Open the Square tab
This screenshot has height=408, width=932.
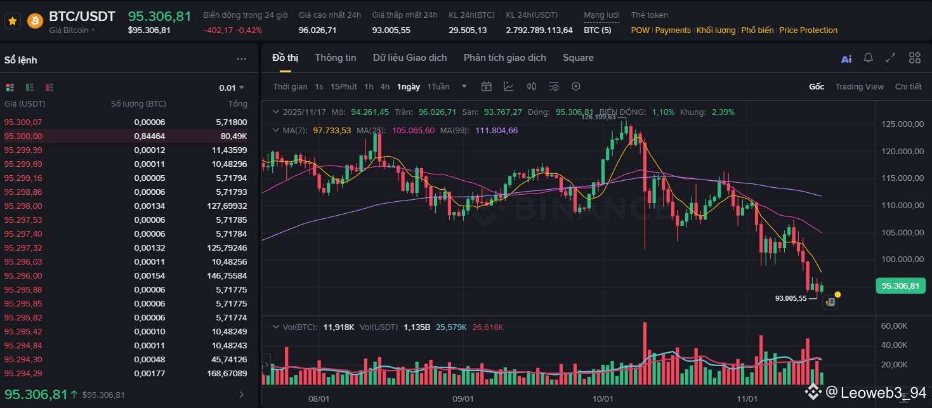[578, 58]
